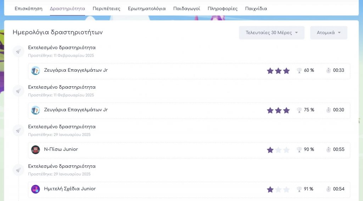This screenshot has width=363, height=201.
Task: Select the Παιχνίδια tab
Action: (x=256, y=9)
